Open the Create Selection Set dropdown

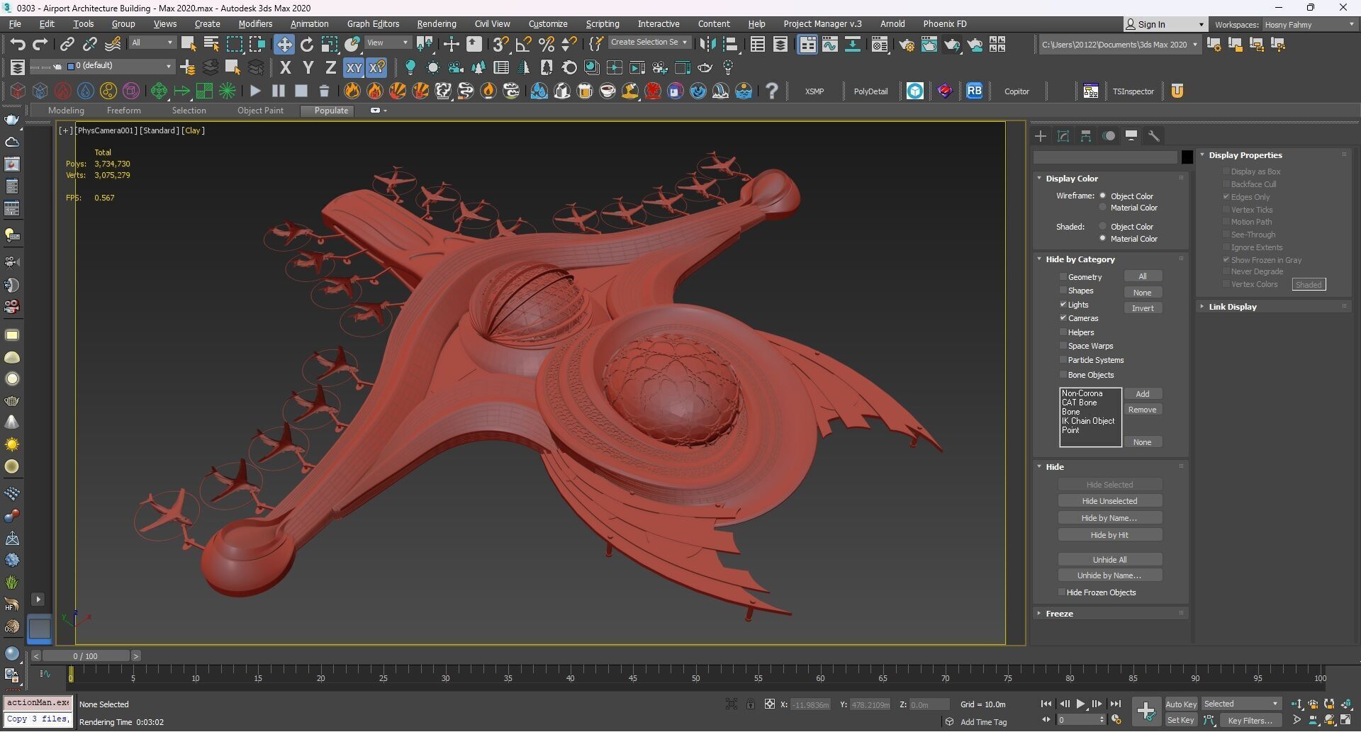[649, 43]
